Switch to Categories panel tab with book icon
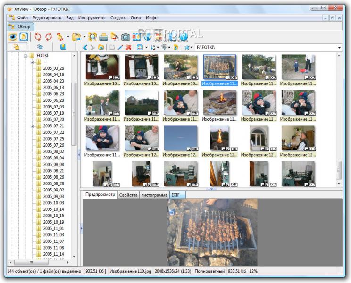 [63, 47]
